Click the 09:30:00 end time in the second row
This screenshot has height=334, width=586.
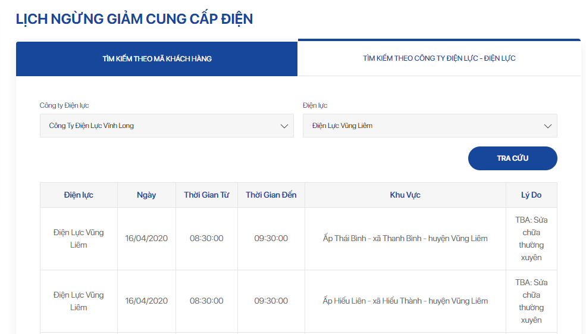pyautogui.click(x=271, y=301)
